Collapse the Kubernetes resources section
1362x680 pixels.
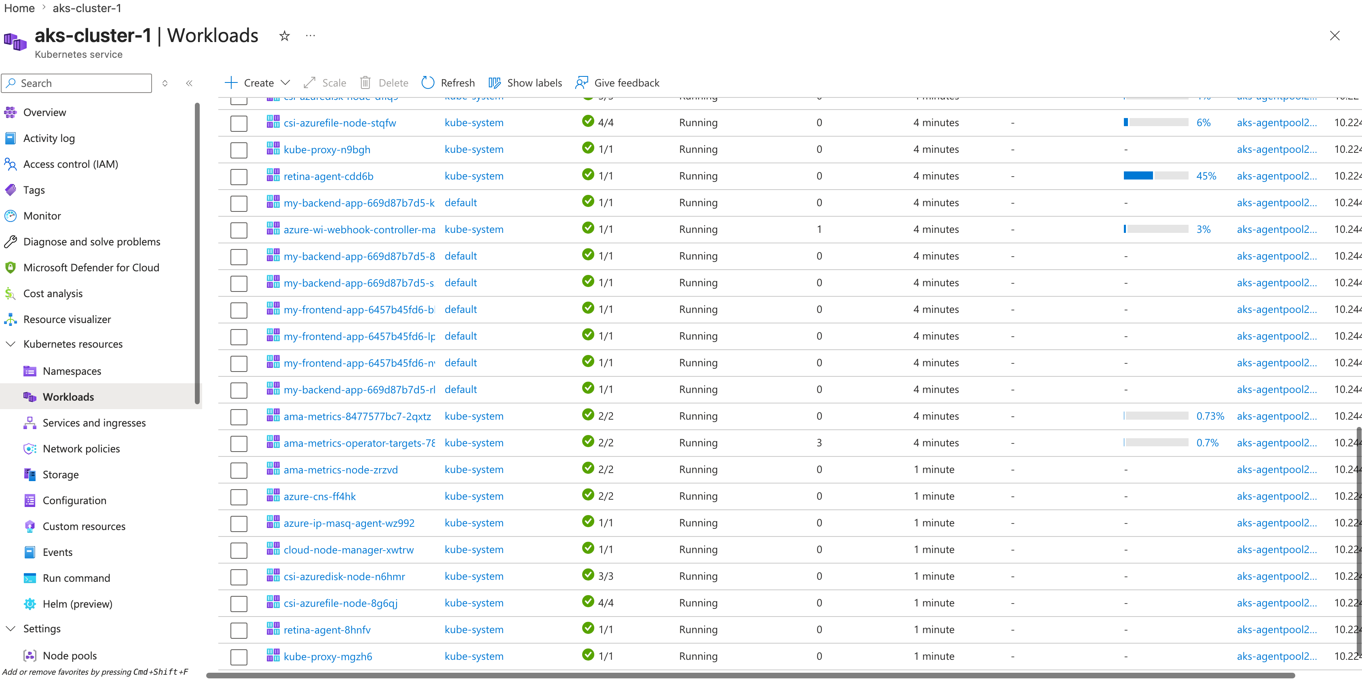click(11, 344)
